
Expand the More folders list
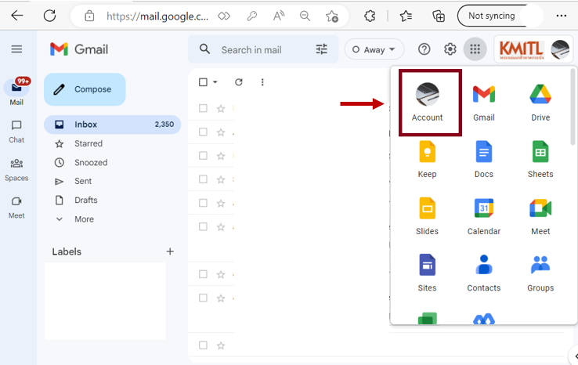tap(84, 219)
